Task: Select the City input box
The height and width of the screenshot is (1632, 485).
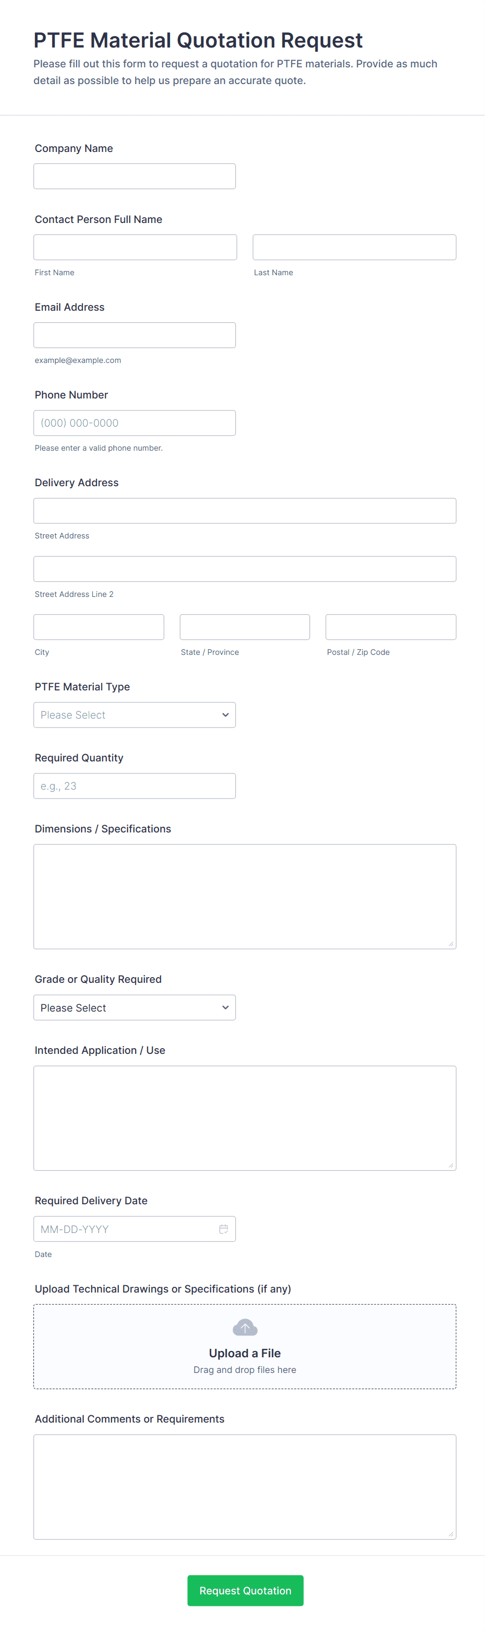Action: (99, 627)
